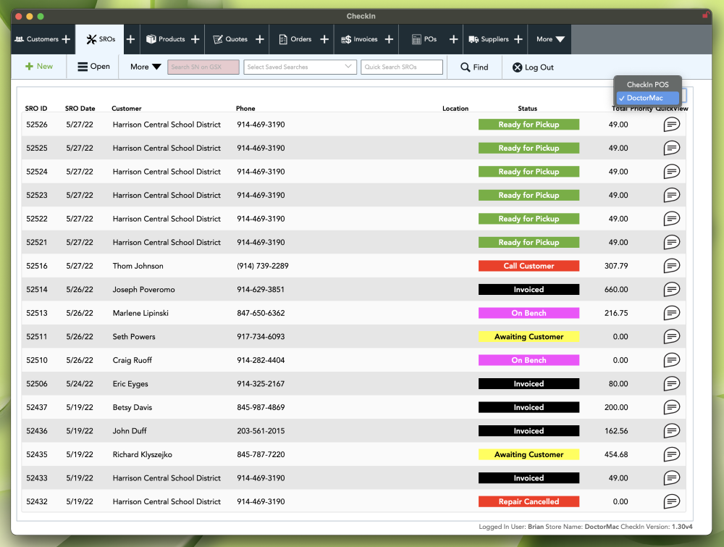Click the plus icon next to Customers tab

(x=66, y=39)
